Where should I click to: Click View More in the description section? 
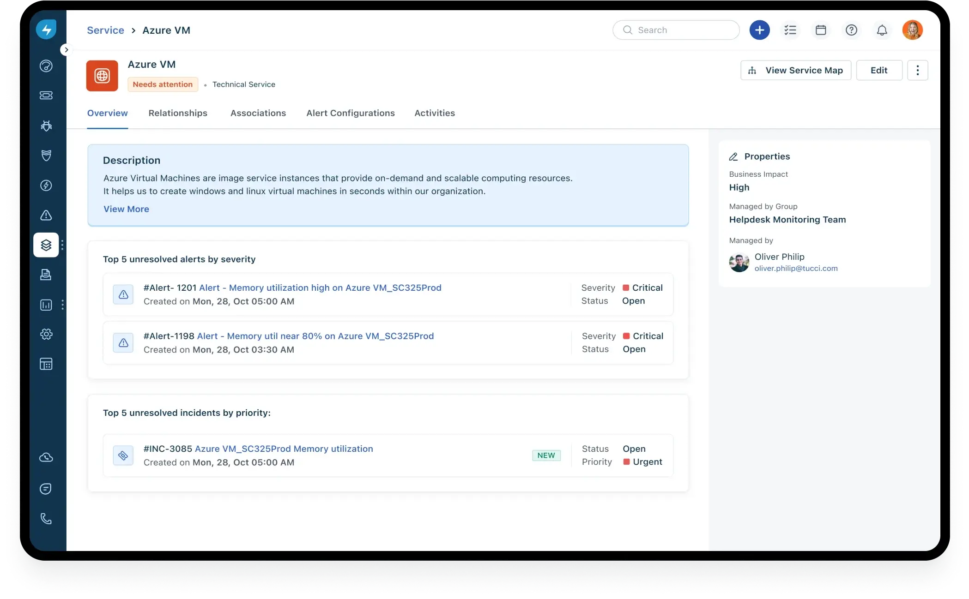pyautogui.click(x=126, y=209)
